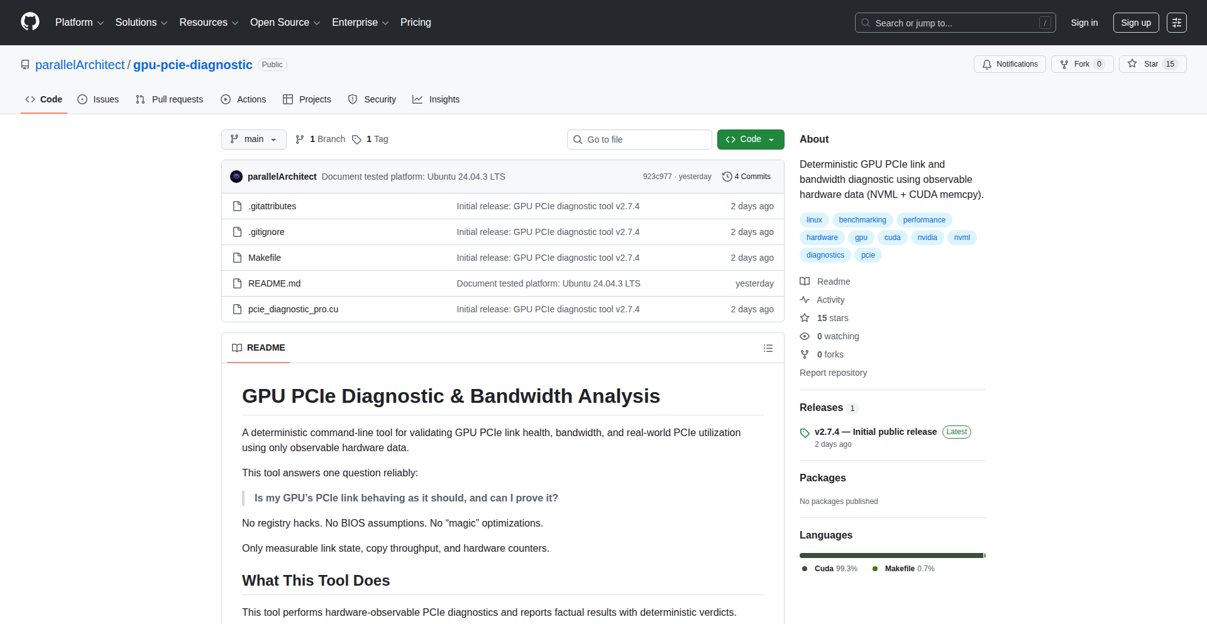Click the tag icon next to 1 Tag
Image resolution: width=1207 pixels, height=624 pixels.
356,140
